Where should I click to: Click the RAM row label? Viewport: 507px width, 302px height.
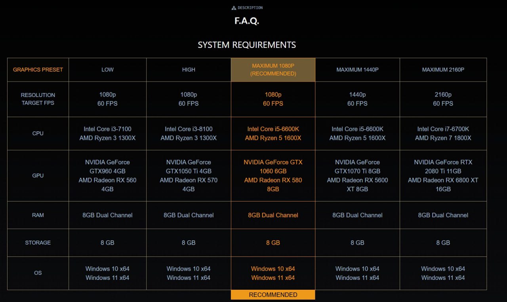point(38,215)
